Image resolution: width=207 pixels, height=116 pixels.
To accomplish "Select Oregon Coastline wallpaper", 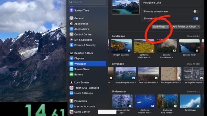I will [x=121, y=46].
